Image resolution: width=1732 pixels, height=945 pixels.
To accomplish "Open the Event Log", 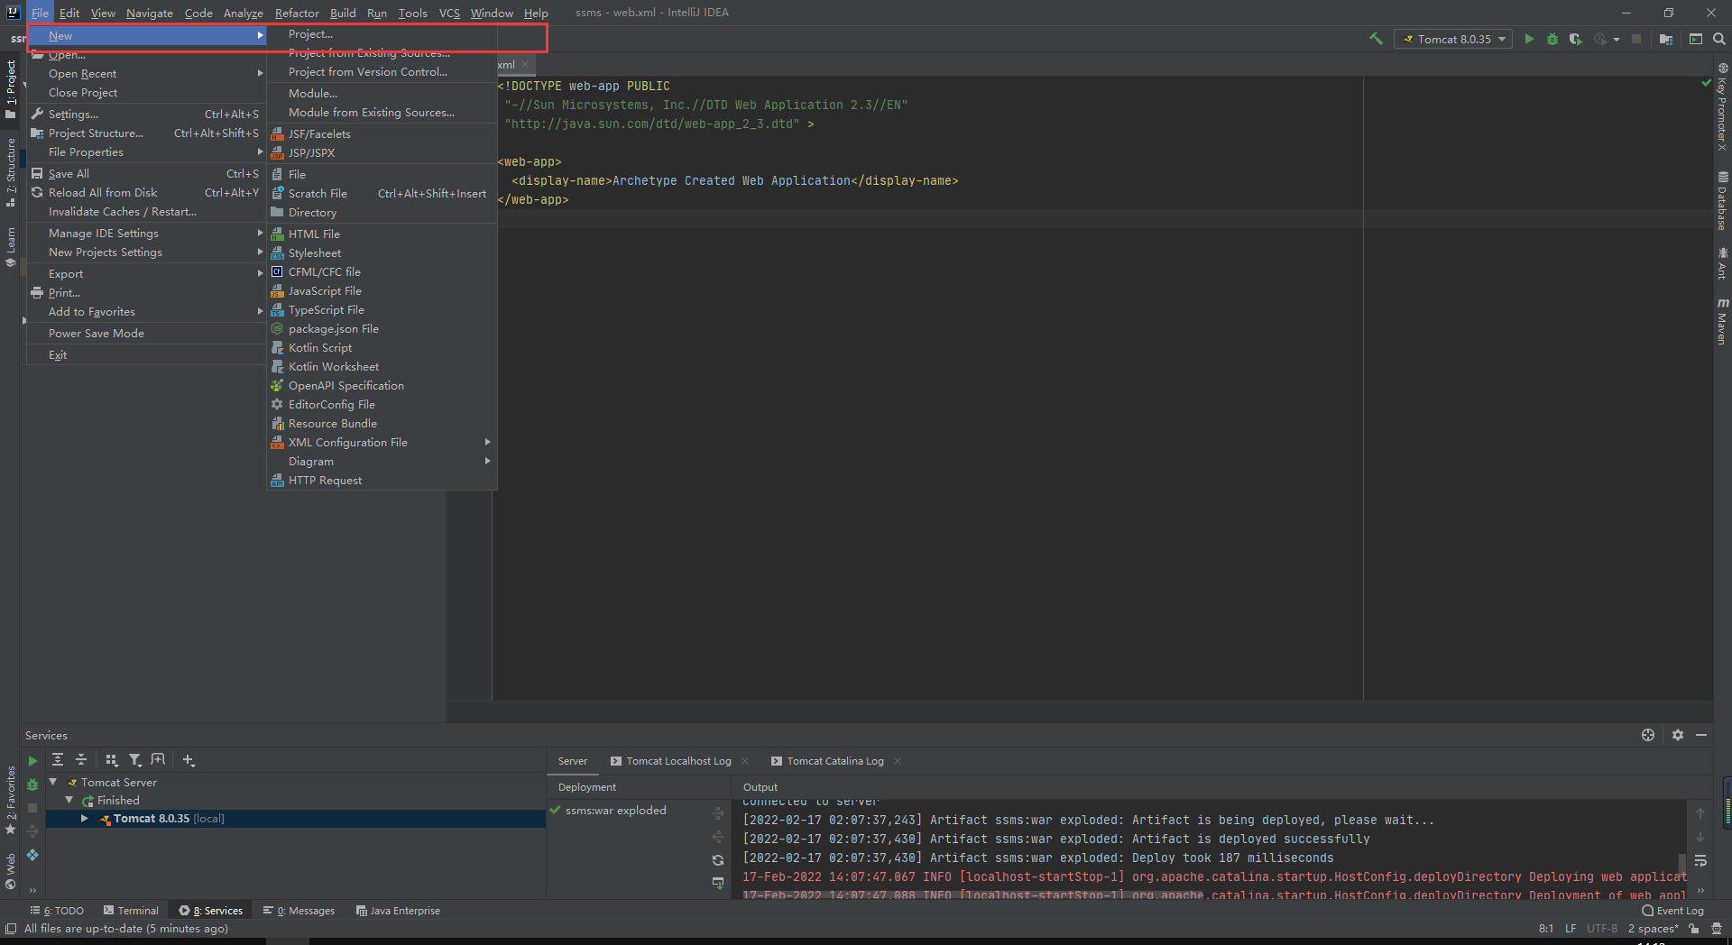I will click(x=1673, y=911).
